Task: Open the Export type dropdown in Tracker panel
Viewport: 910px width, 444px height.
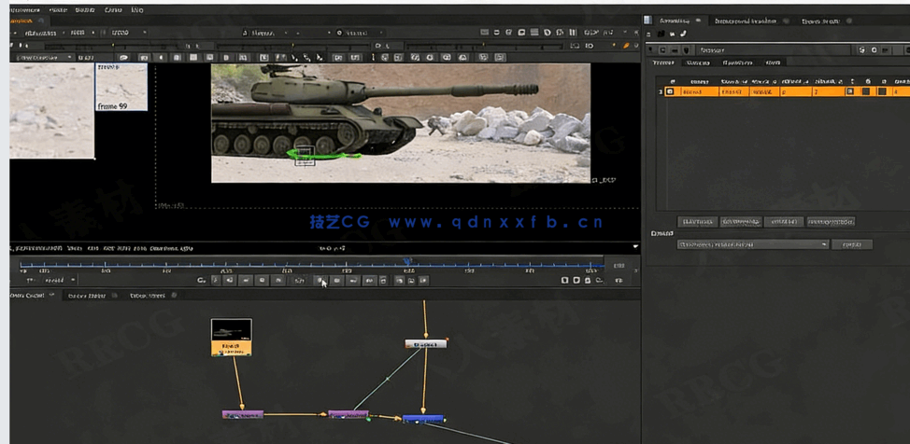Action: [x=752, y=244]
